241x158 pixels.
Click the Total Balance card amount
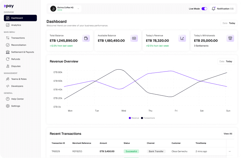63,41
